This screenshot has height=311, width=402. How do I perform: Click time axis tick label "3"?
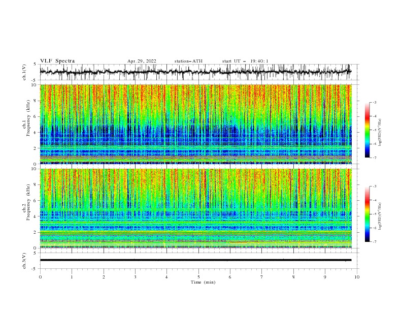click(x=136, y=277)
